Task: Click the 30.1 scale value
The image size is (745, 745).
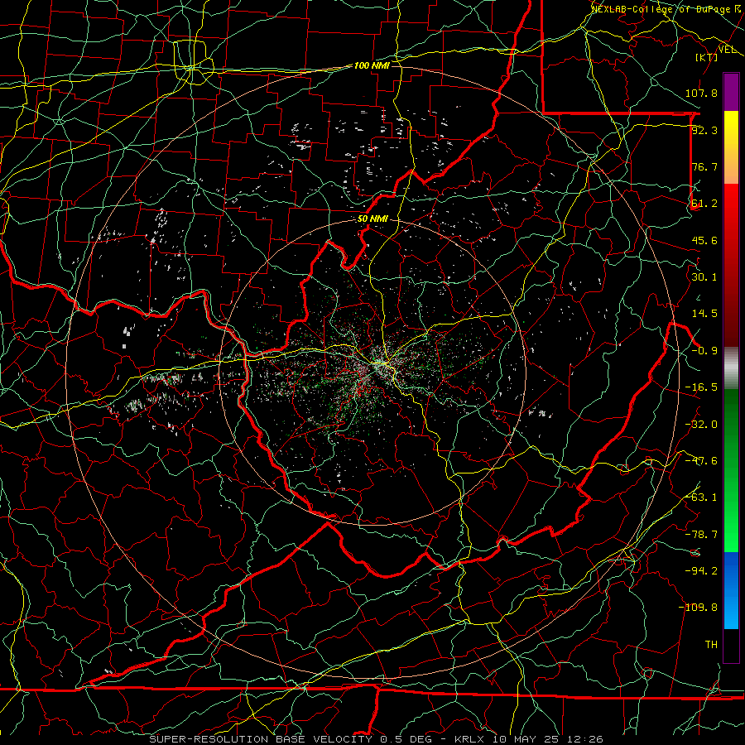Action: (704, 277)
